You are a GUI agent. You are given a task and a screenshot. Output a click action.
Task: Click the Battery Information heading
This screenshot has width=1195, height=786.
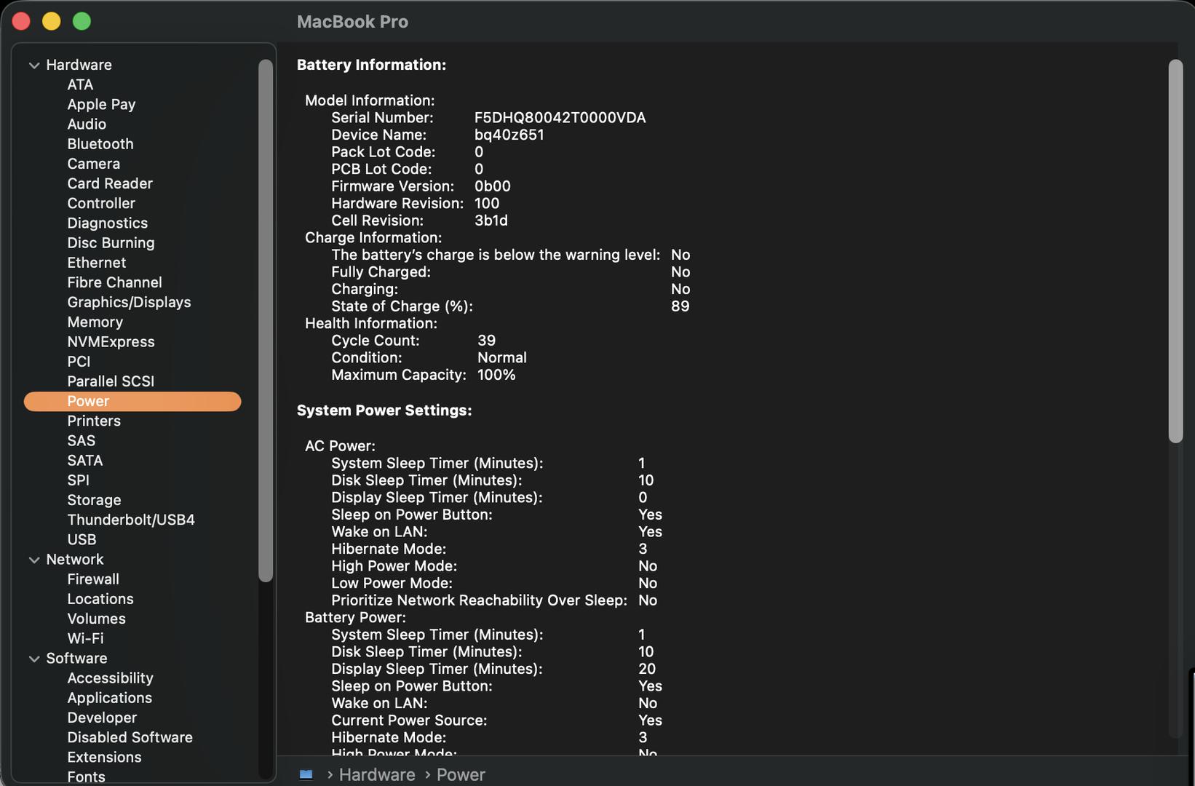coord(371,65)
